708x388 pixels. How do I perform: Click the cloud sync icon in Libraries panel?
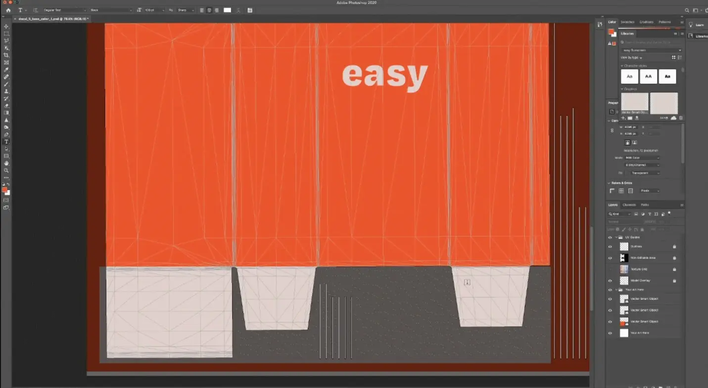coord(673,118)
